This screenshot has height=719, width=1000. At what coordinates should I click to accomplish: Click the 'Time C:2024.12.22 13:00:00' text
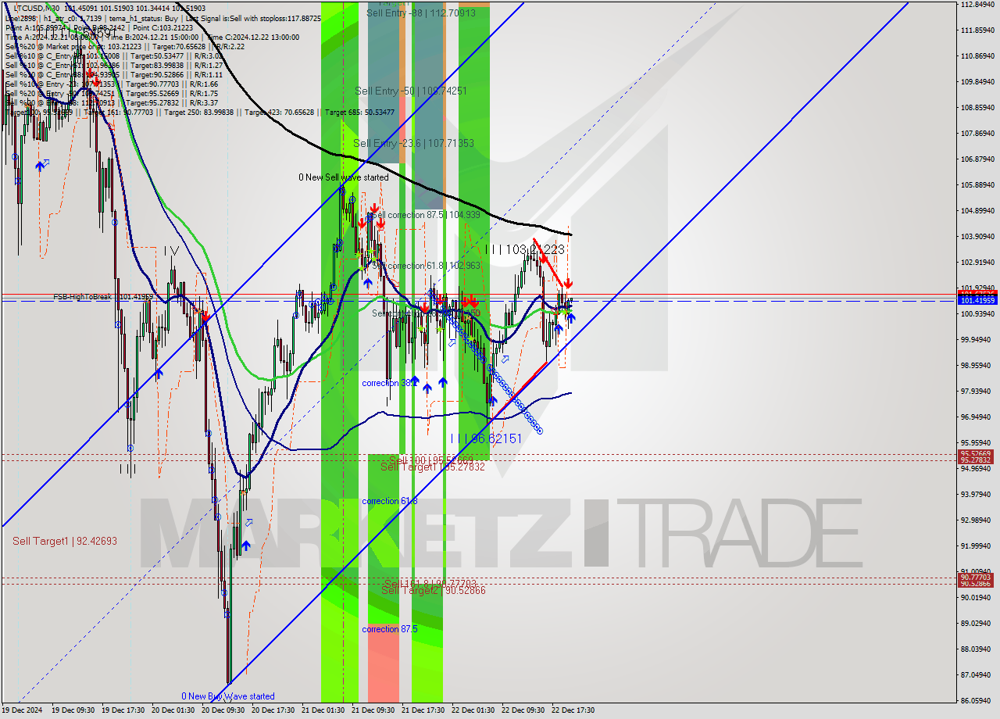click(252, 37)
